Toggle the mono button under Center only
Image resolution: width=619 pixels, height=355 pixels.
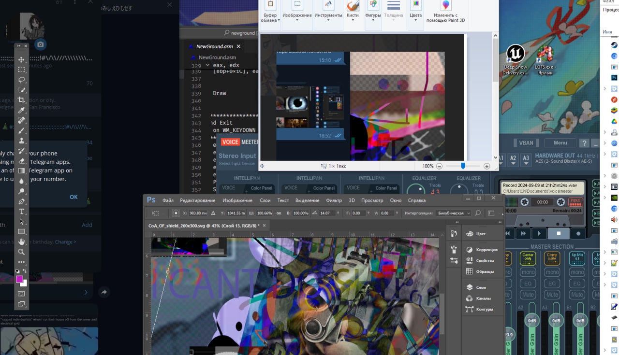point(528,272)
